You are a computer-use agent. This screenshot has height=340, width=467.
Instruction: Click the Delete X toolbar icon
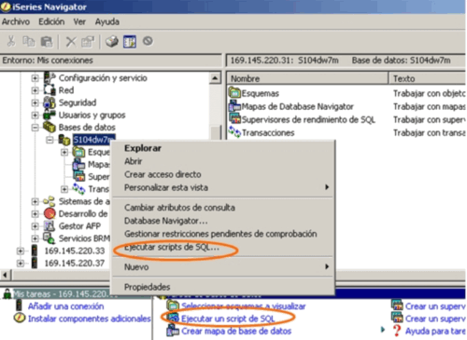pos(71,41)
